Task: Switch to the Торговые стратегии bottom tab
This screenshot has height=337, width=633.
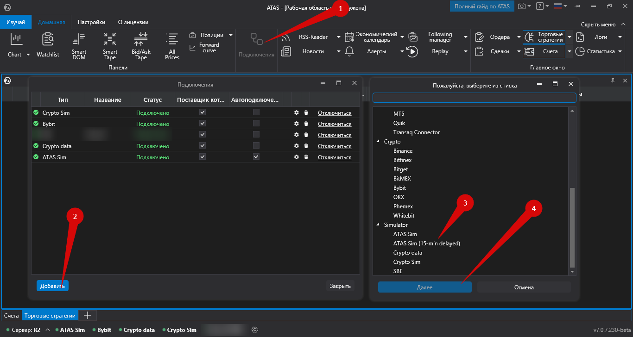Action: click(50, 316)
